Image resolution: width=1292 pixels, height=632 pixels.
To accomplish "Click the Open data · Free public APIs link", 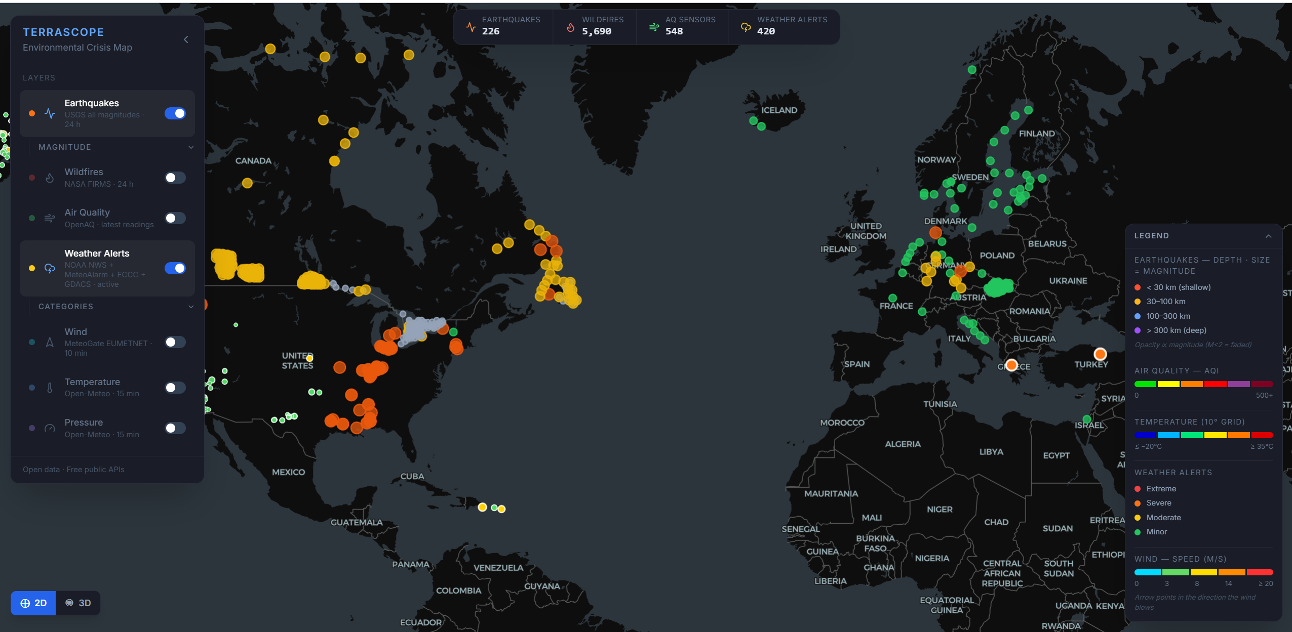I will pyautogui.click(x=73, y=469).
